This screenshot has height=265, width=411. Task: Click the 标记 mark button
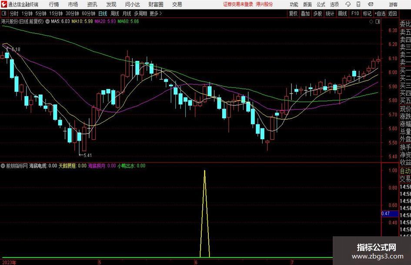[x=367, y=13]
